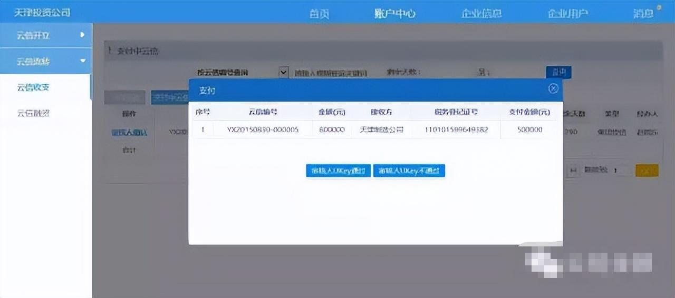Open the 账户中心 top navigation tab

395,14
